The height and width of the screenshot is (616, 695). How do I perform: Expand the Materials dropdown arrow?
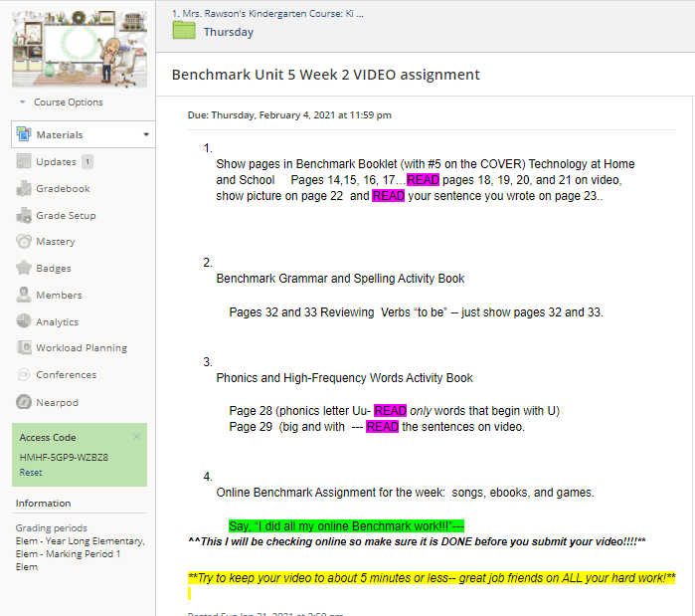[146, 134]
